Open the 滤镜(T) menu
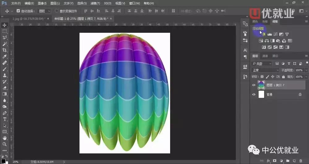Image resolution: width=309 pixels, height=164 pixels. pyautogui.click(x=95, y=3)
